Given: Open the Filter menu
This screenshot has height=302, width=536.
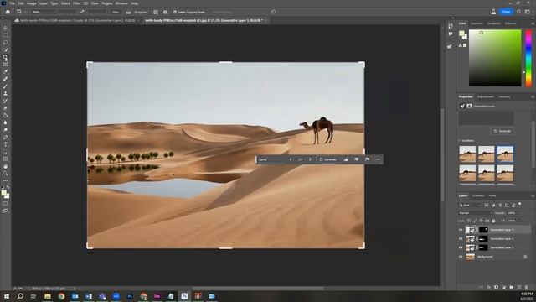Looking at the screenshot, I should 76,3.
